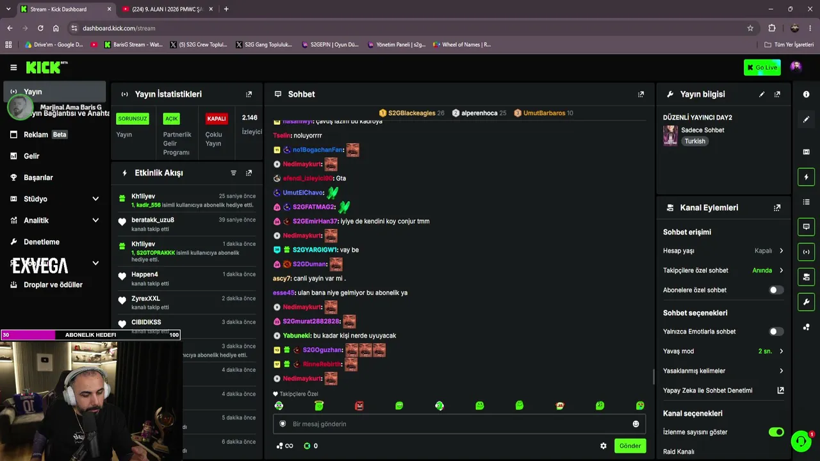The image size is (820, 461).
Task: Open Yasaklanmış kelimeler list
Action: click(x=723, y=371)
